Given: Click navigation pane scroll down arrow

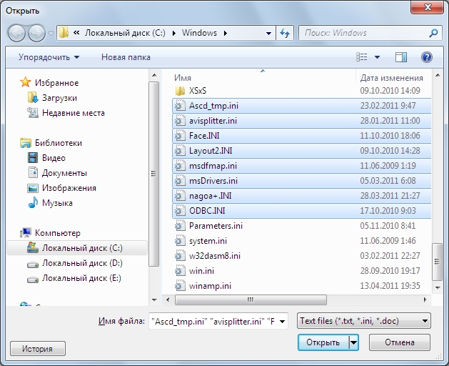Looking at the screenshot, I should pos(154,300).
